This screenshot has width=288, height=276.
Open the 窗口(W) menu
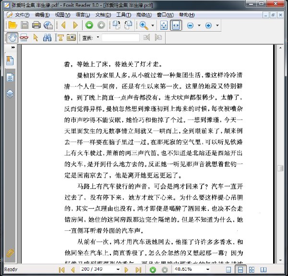165,15
